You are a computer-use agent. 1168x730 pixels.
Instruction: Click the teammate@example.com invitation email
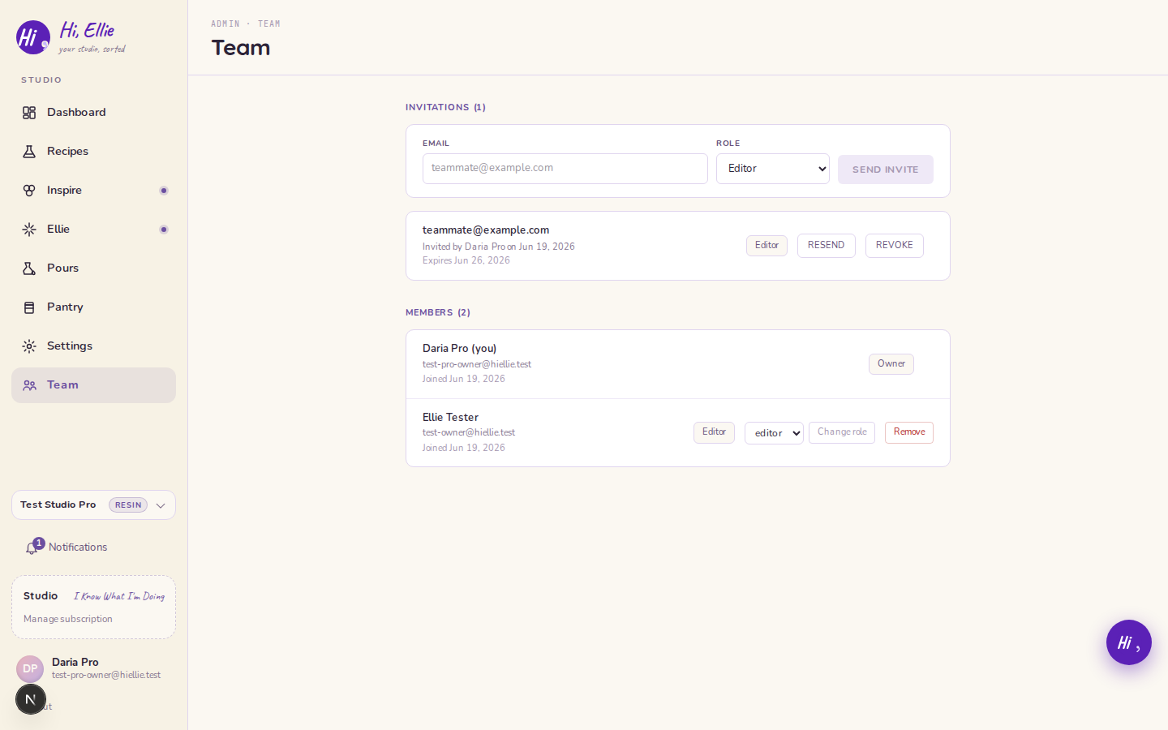click(x=486, y=230)
